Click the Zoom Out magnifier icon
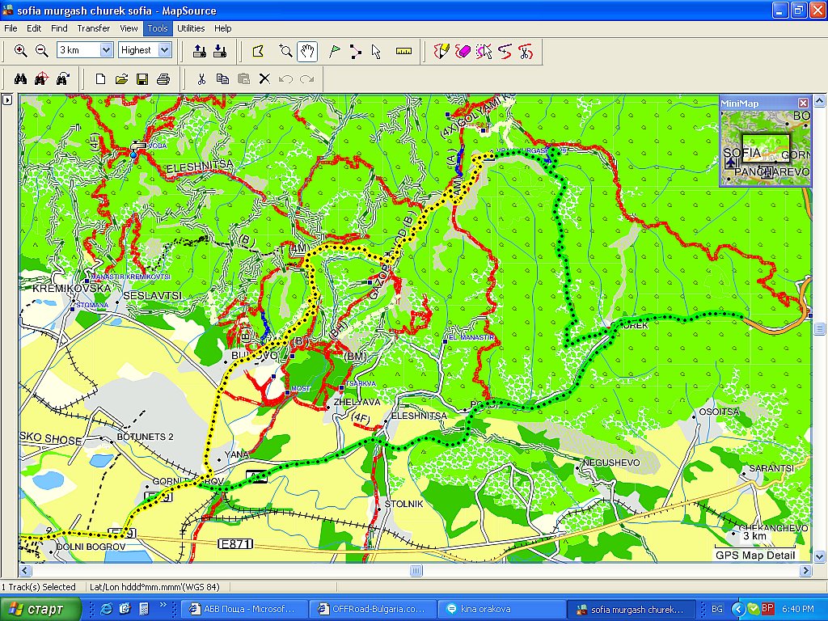 click(x=41, y=51)
